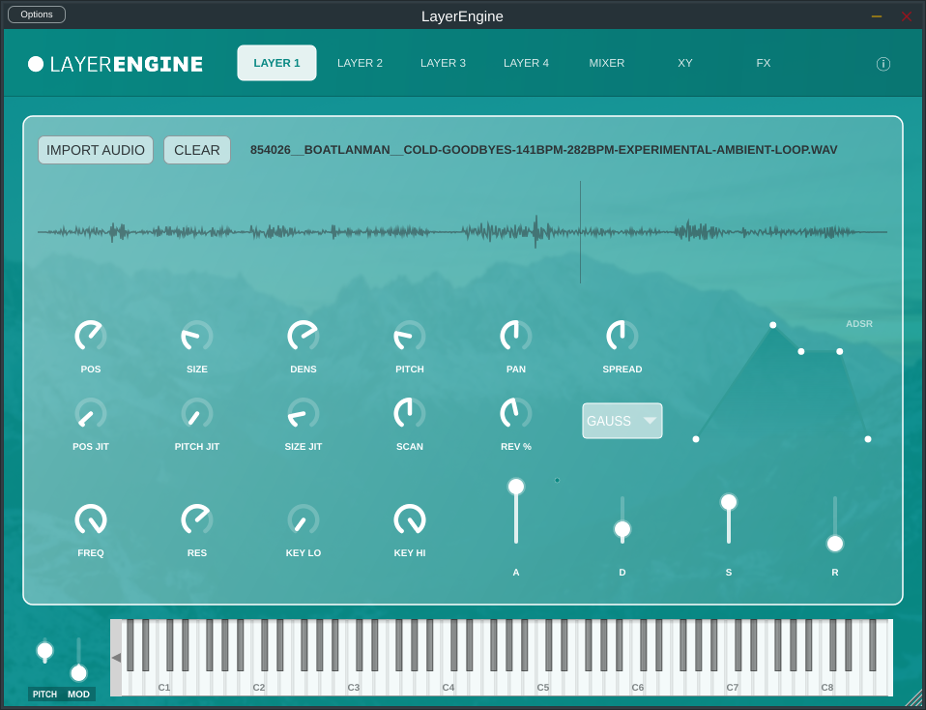Click the DENS knob
This screenshot has width=926, height=710.
pyautogui.click(x=303, y=336)
